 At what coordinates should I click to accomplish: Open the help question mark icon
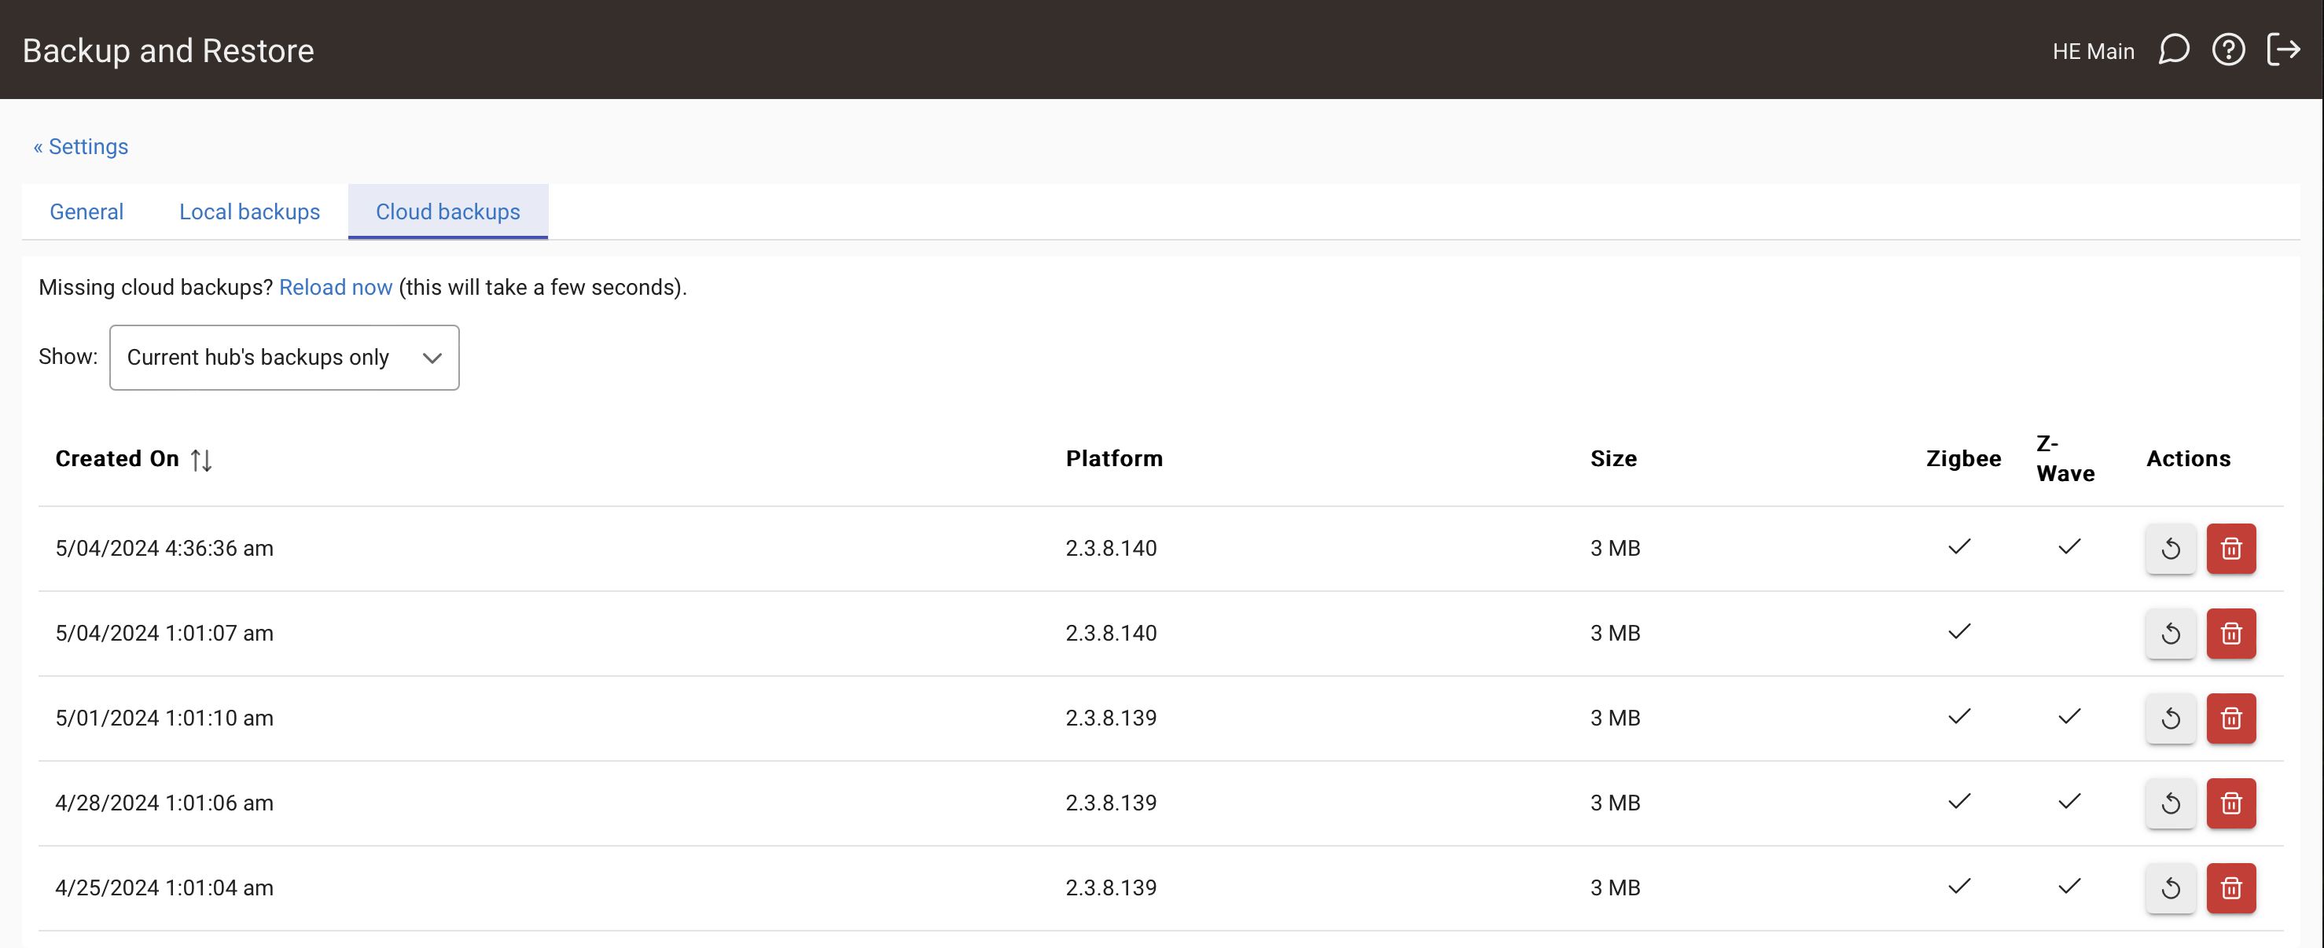pos(2228,50)
